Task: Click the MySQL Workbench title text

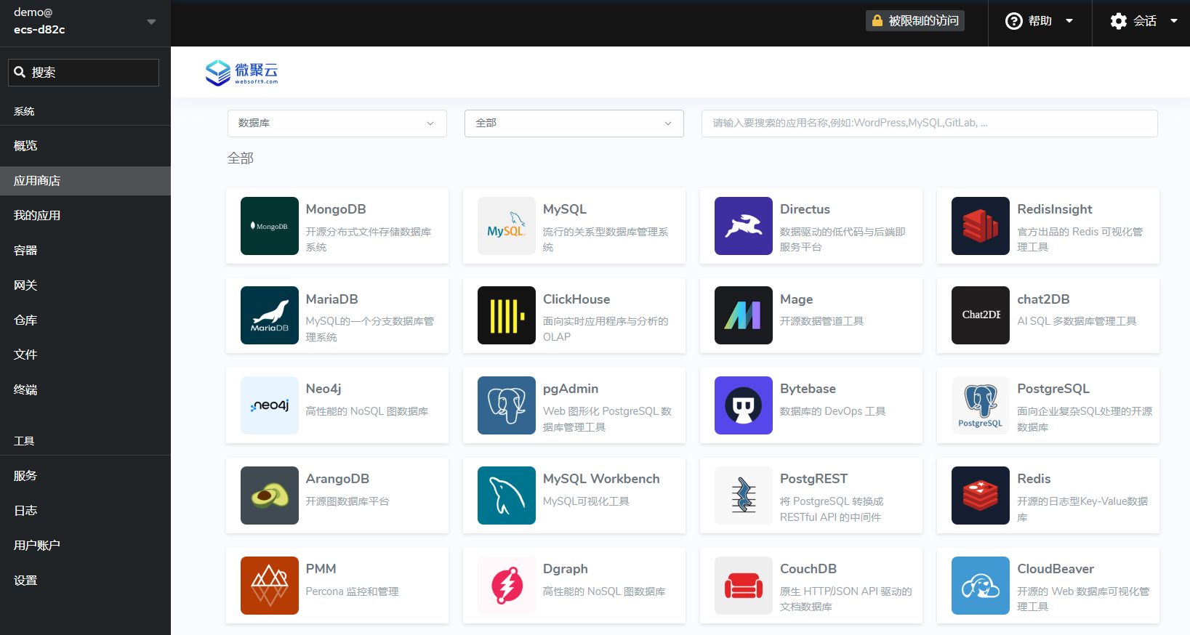Action: click(x=601, y=479)
